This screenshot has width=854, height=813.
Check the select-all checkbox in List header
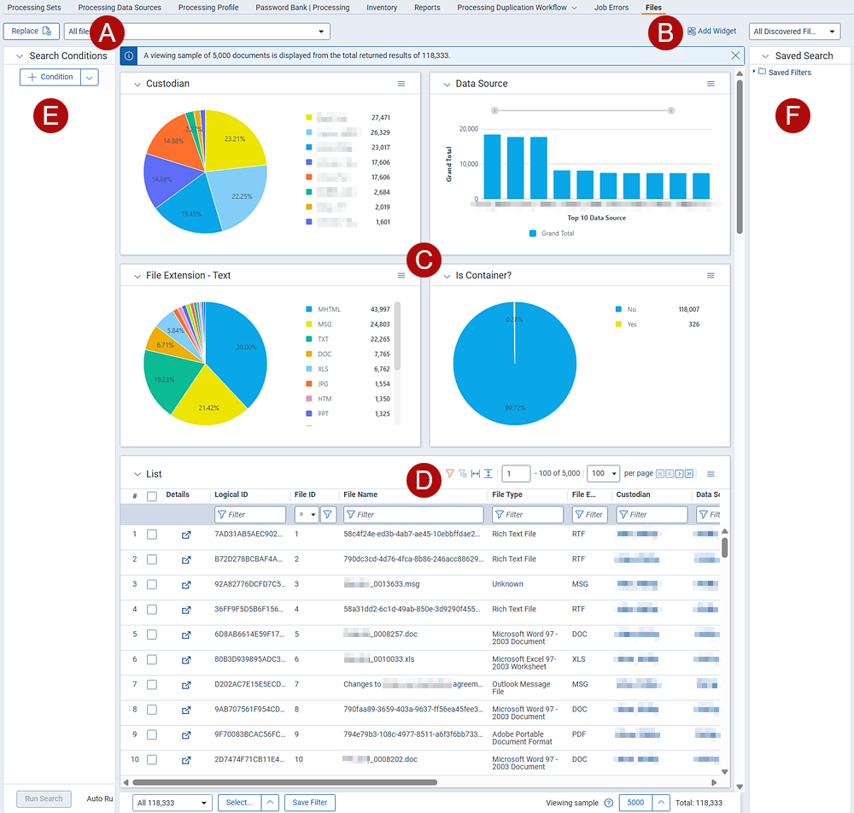coord(152,495)
